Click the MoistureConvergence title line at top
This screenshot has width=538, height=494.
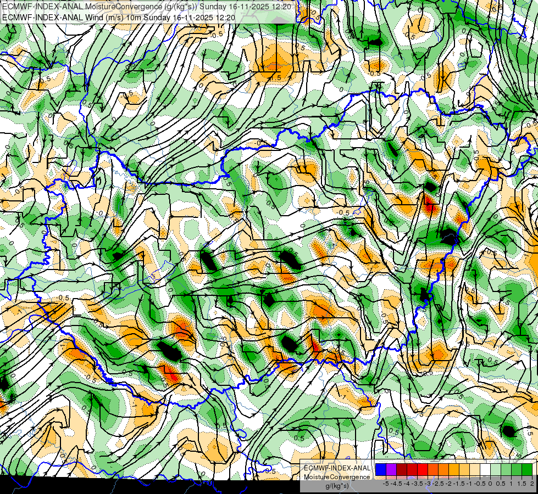pos(147,7)
